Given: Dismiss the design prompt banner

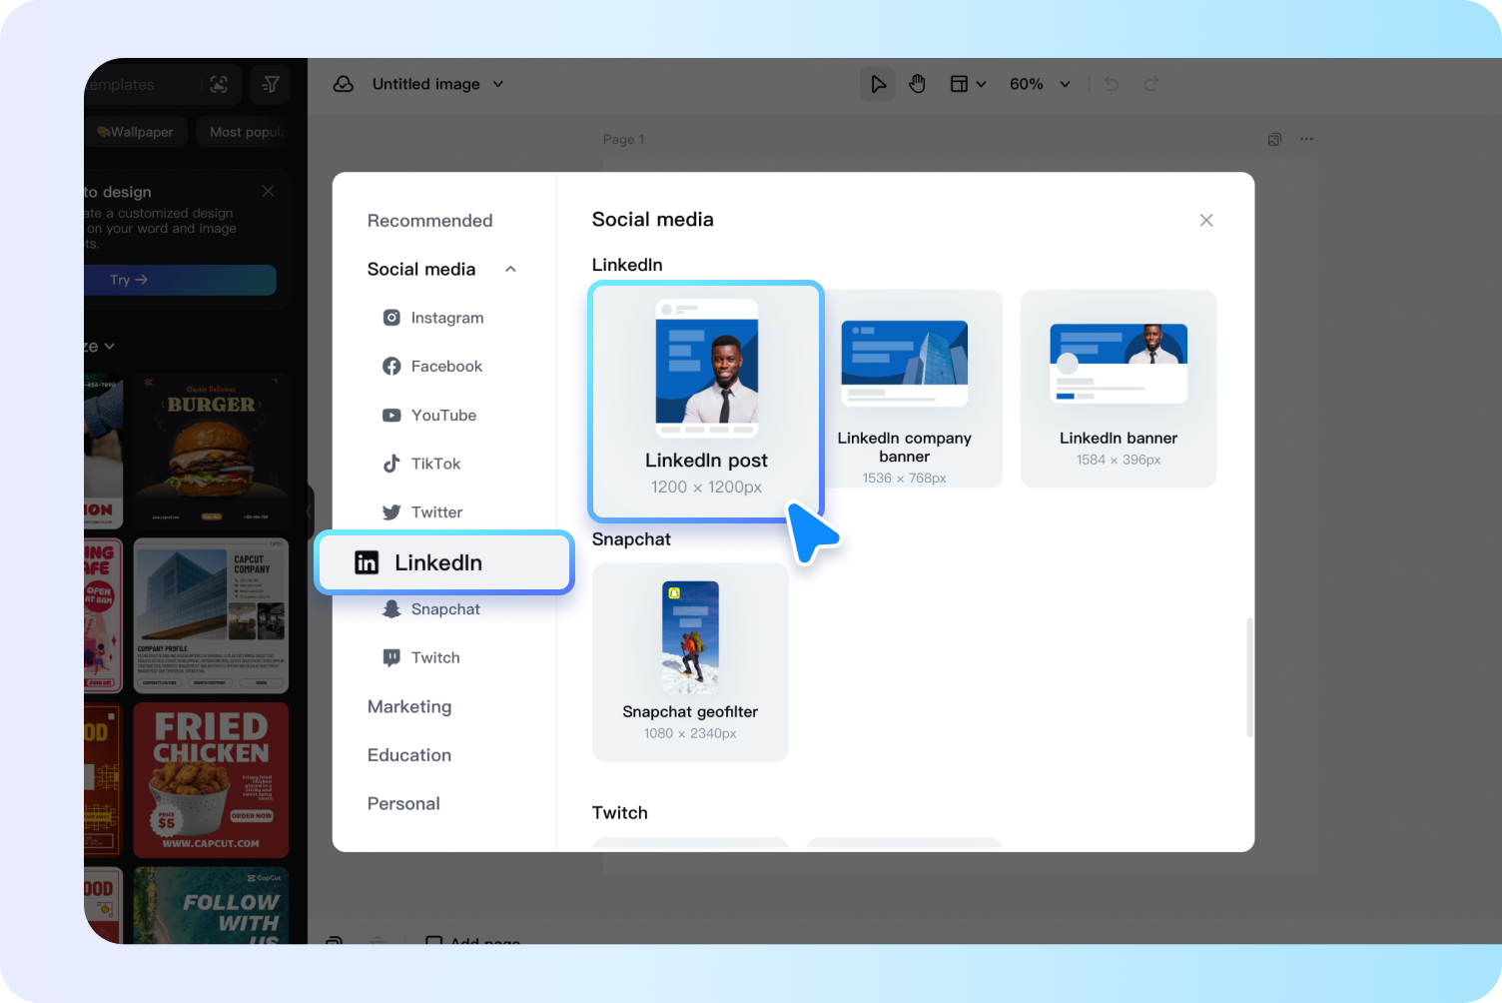Looking at the screenshot, I should click(268, 191).
